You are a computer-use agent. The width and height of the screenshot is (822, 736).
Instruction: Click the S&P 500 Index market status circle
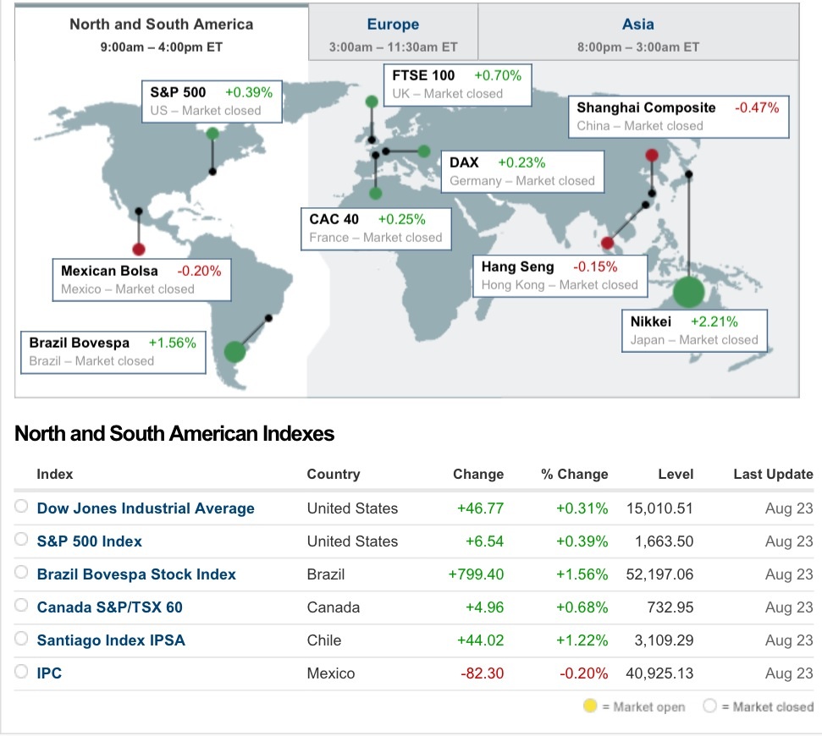(x=21, y=539)
